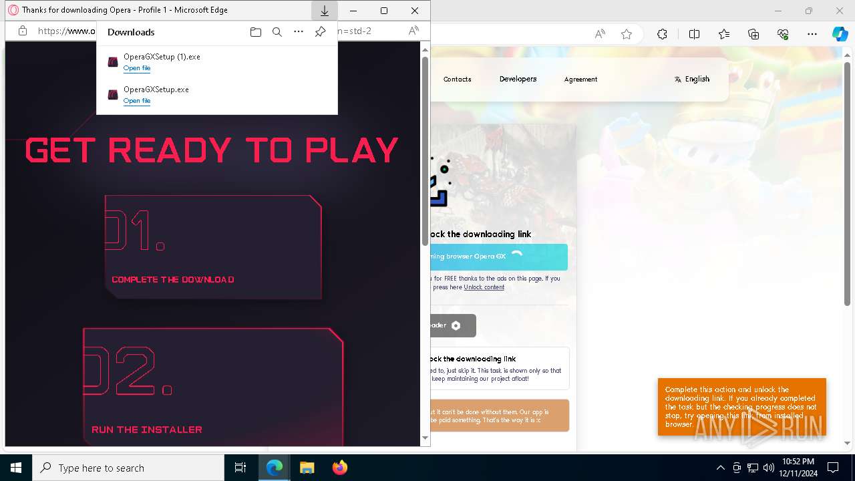Open Agreement page in site navigation
Screen dimensions: 855x481
pyautogui.click(x=580, y=79)
